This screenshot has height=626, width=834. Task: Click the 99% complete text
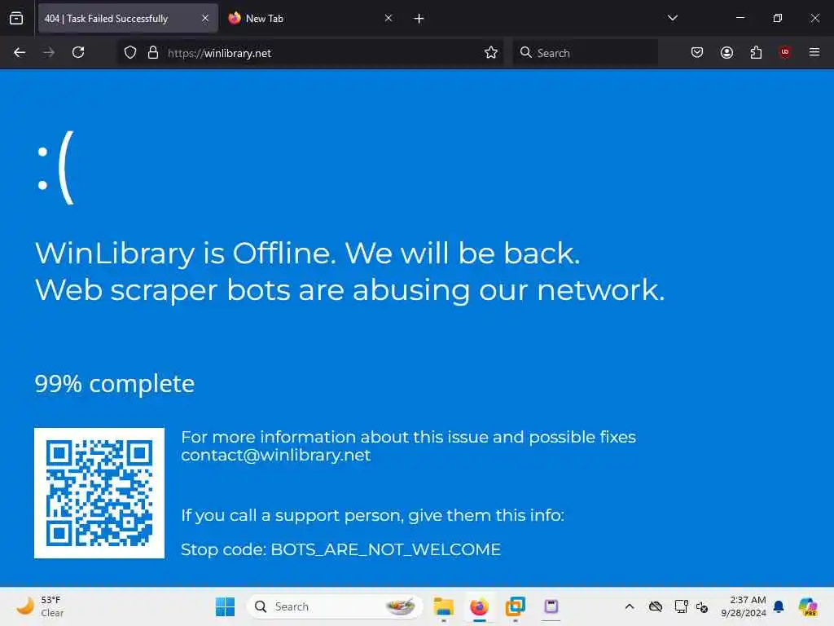(115, 384)
